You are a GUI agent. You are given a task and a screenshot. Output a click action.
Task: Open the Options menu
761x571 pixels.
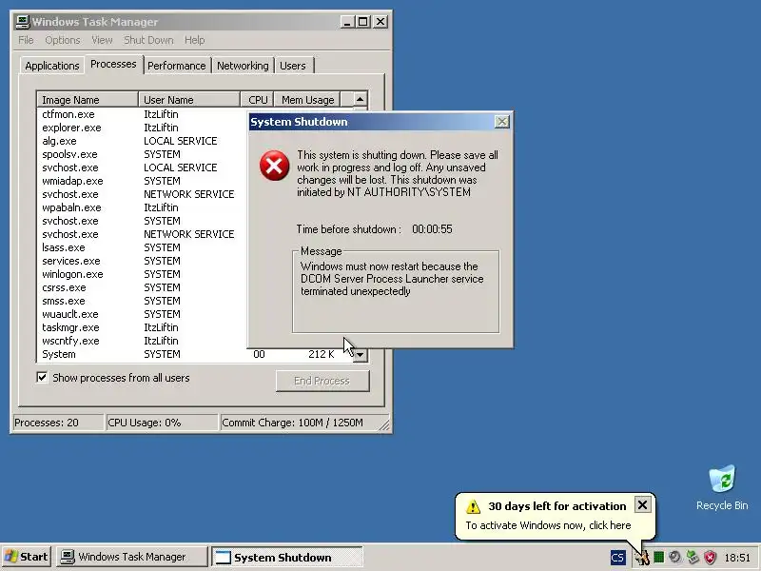[63, 40]
